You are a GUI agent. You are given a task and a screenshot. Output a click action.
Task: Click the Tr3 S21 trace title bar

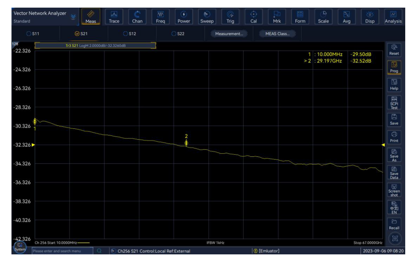pos(95,45)
